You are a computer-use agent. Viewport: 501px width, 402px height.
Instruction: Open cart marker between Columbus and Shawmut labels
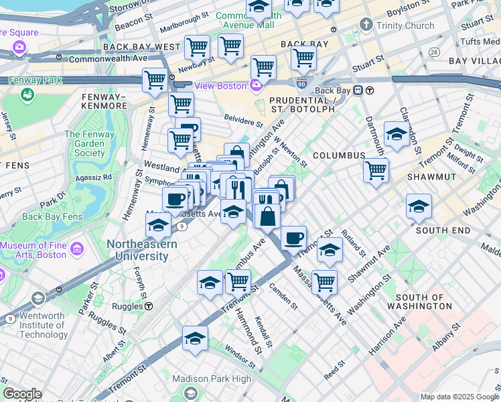[x=376, y=172]
